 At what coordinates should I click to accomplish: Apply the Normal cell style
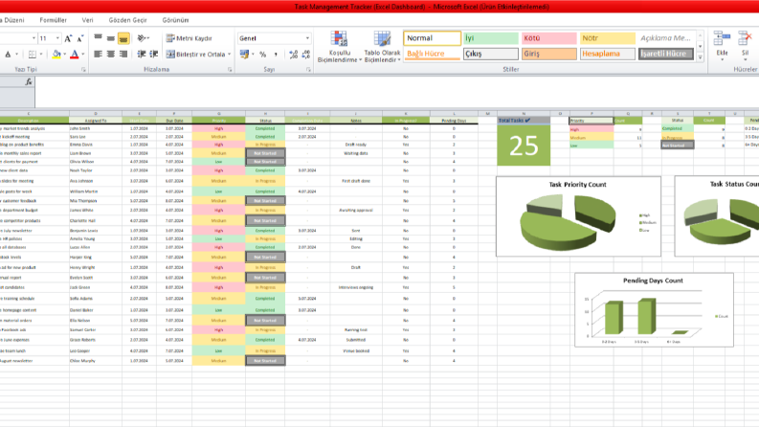point(433,38)
